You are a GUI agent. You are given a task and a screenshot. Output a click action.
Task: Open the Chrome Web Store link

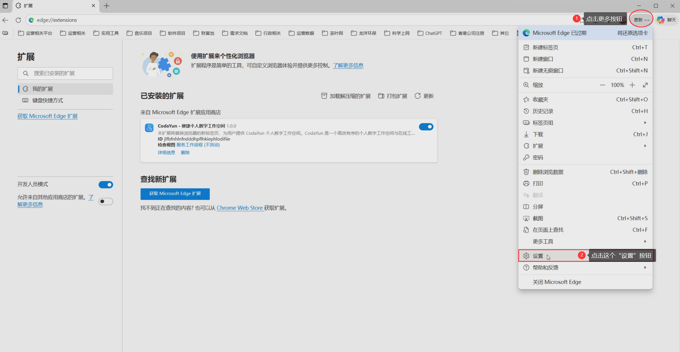pyautogui.click(x=240, y=208)
